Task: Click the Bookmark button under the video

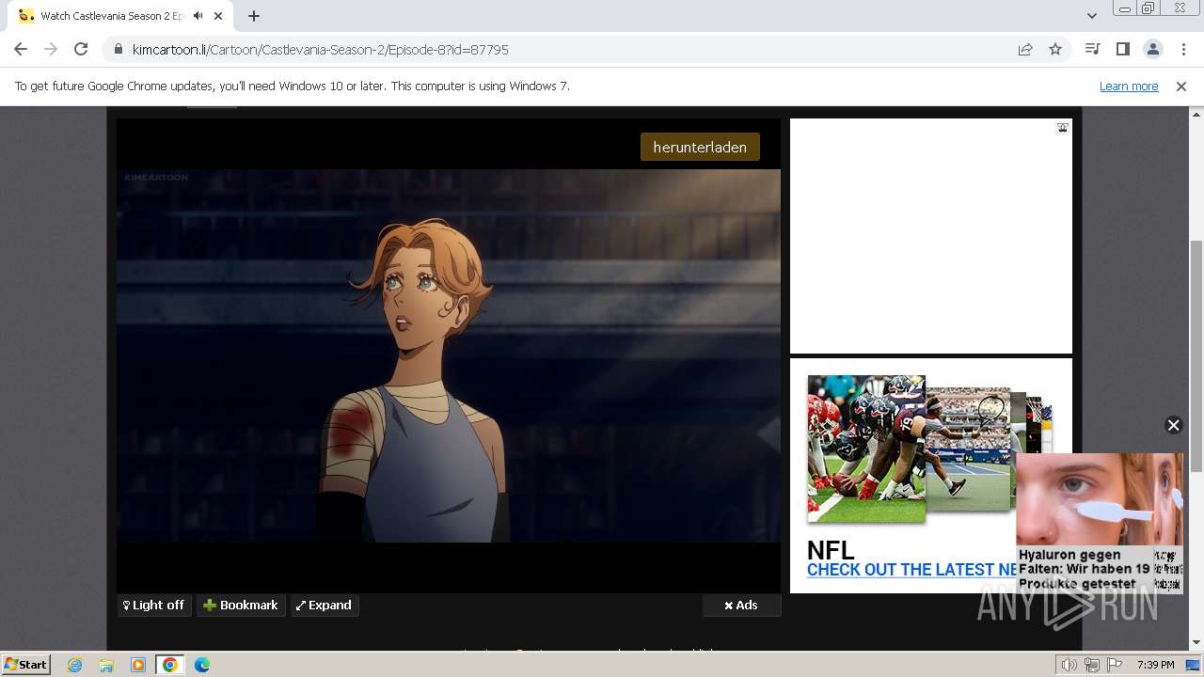Action: pyautogui.click(x=241, y=606)
